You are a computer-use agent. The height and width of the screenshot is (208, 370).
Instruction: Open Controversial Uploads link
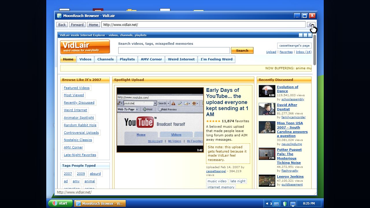(x=81, y=133)
